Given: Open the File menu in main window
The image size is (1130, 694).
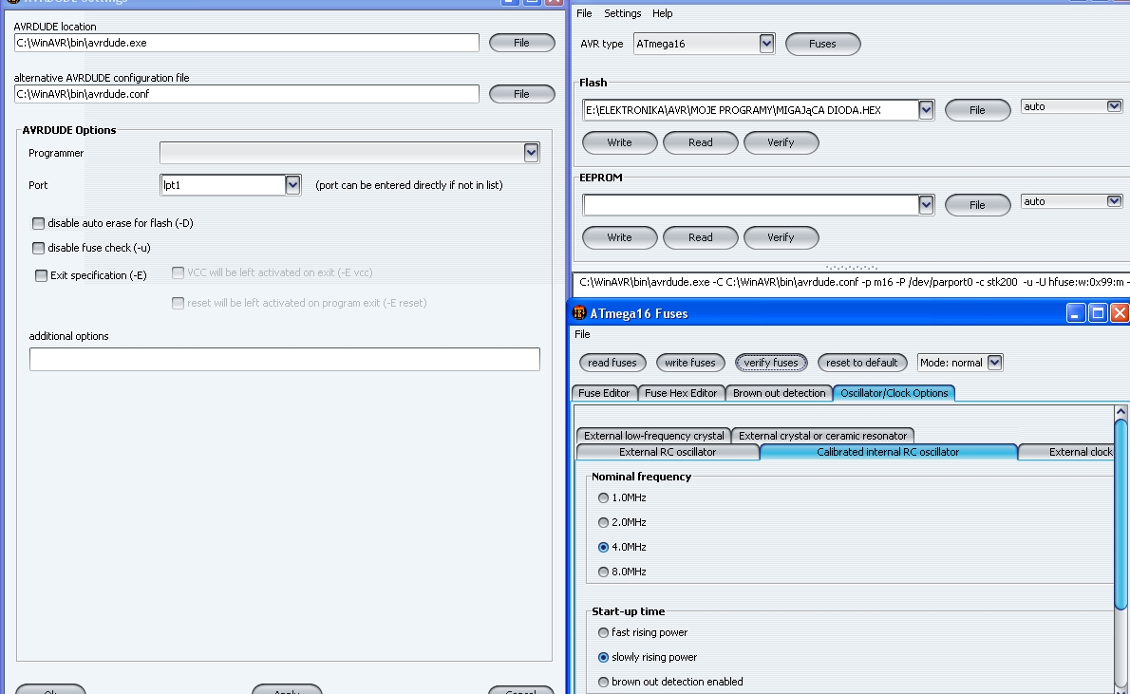Looking at the screenshot, I should pos(584,13).
